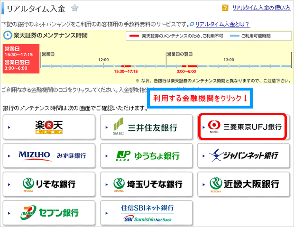Viewport: 294px width, 227px height.
Task: Select the りそな銀行 button
Action: [49, 184]
